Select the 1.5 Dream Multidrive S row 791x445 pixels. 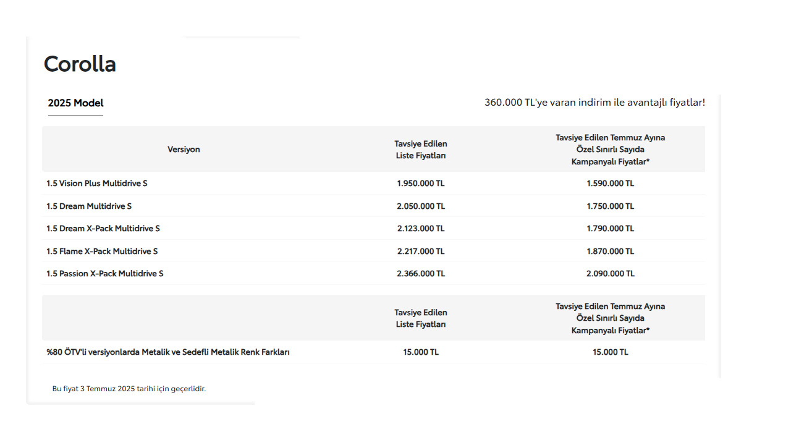373,206
